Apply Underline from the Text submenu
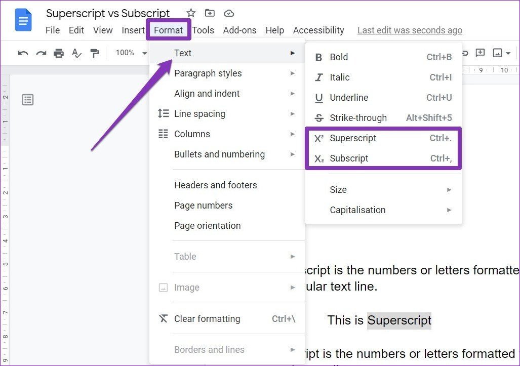This screenshot has width=520, height=366. click(383, 98)
